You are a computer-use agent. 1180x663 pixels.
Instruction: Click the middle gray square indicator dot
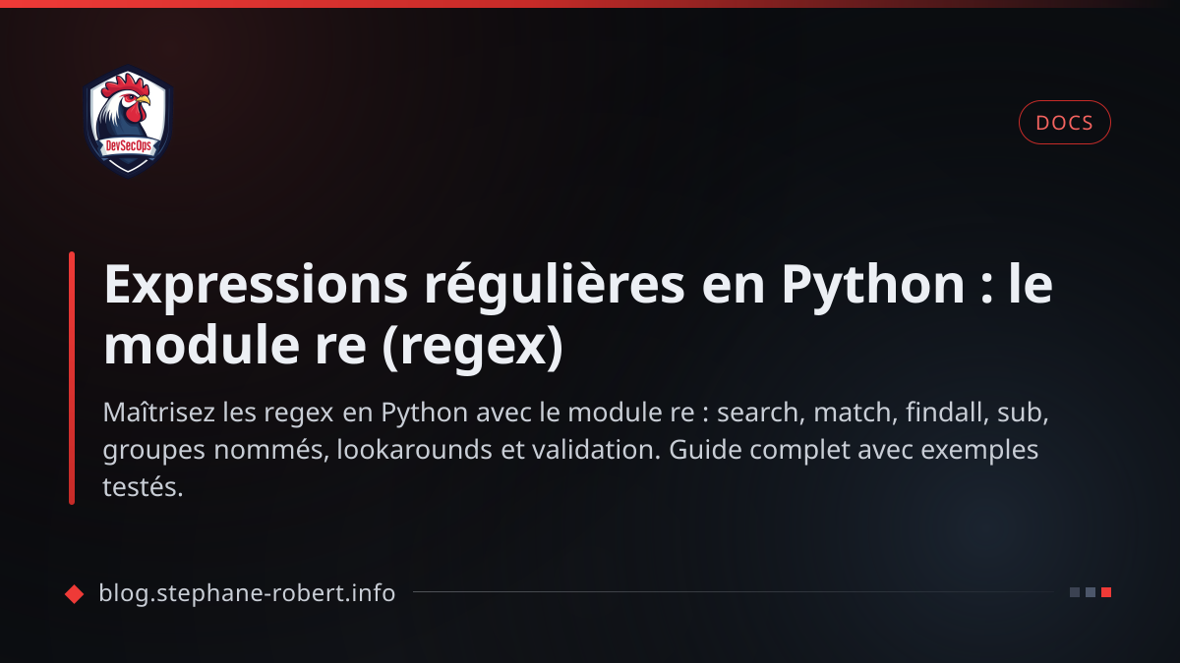click(x=1091, y=592)
